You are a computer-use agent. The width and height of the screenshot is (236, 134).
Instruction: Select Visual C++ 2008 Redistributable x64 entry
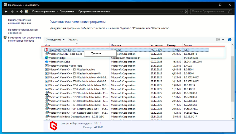[x=78, y=77]
